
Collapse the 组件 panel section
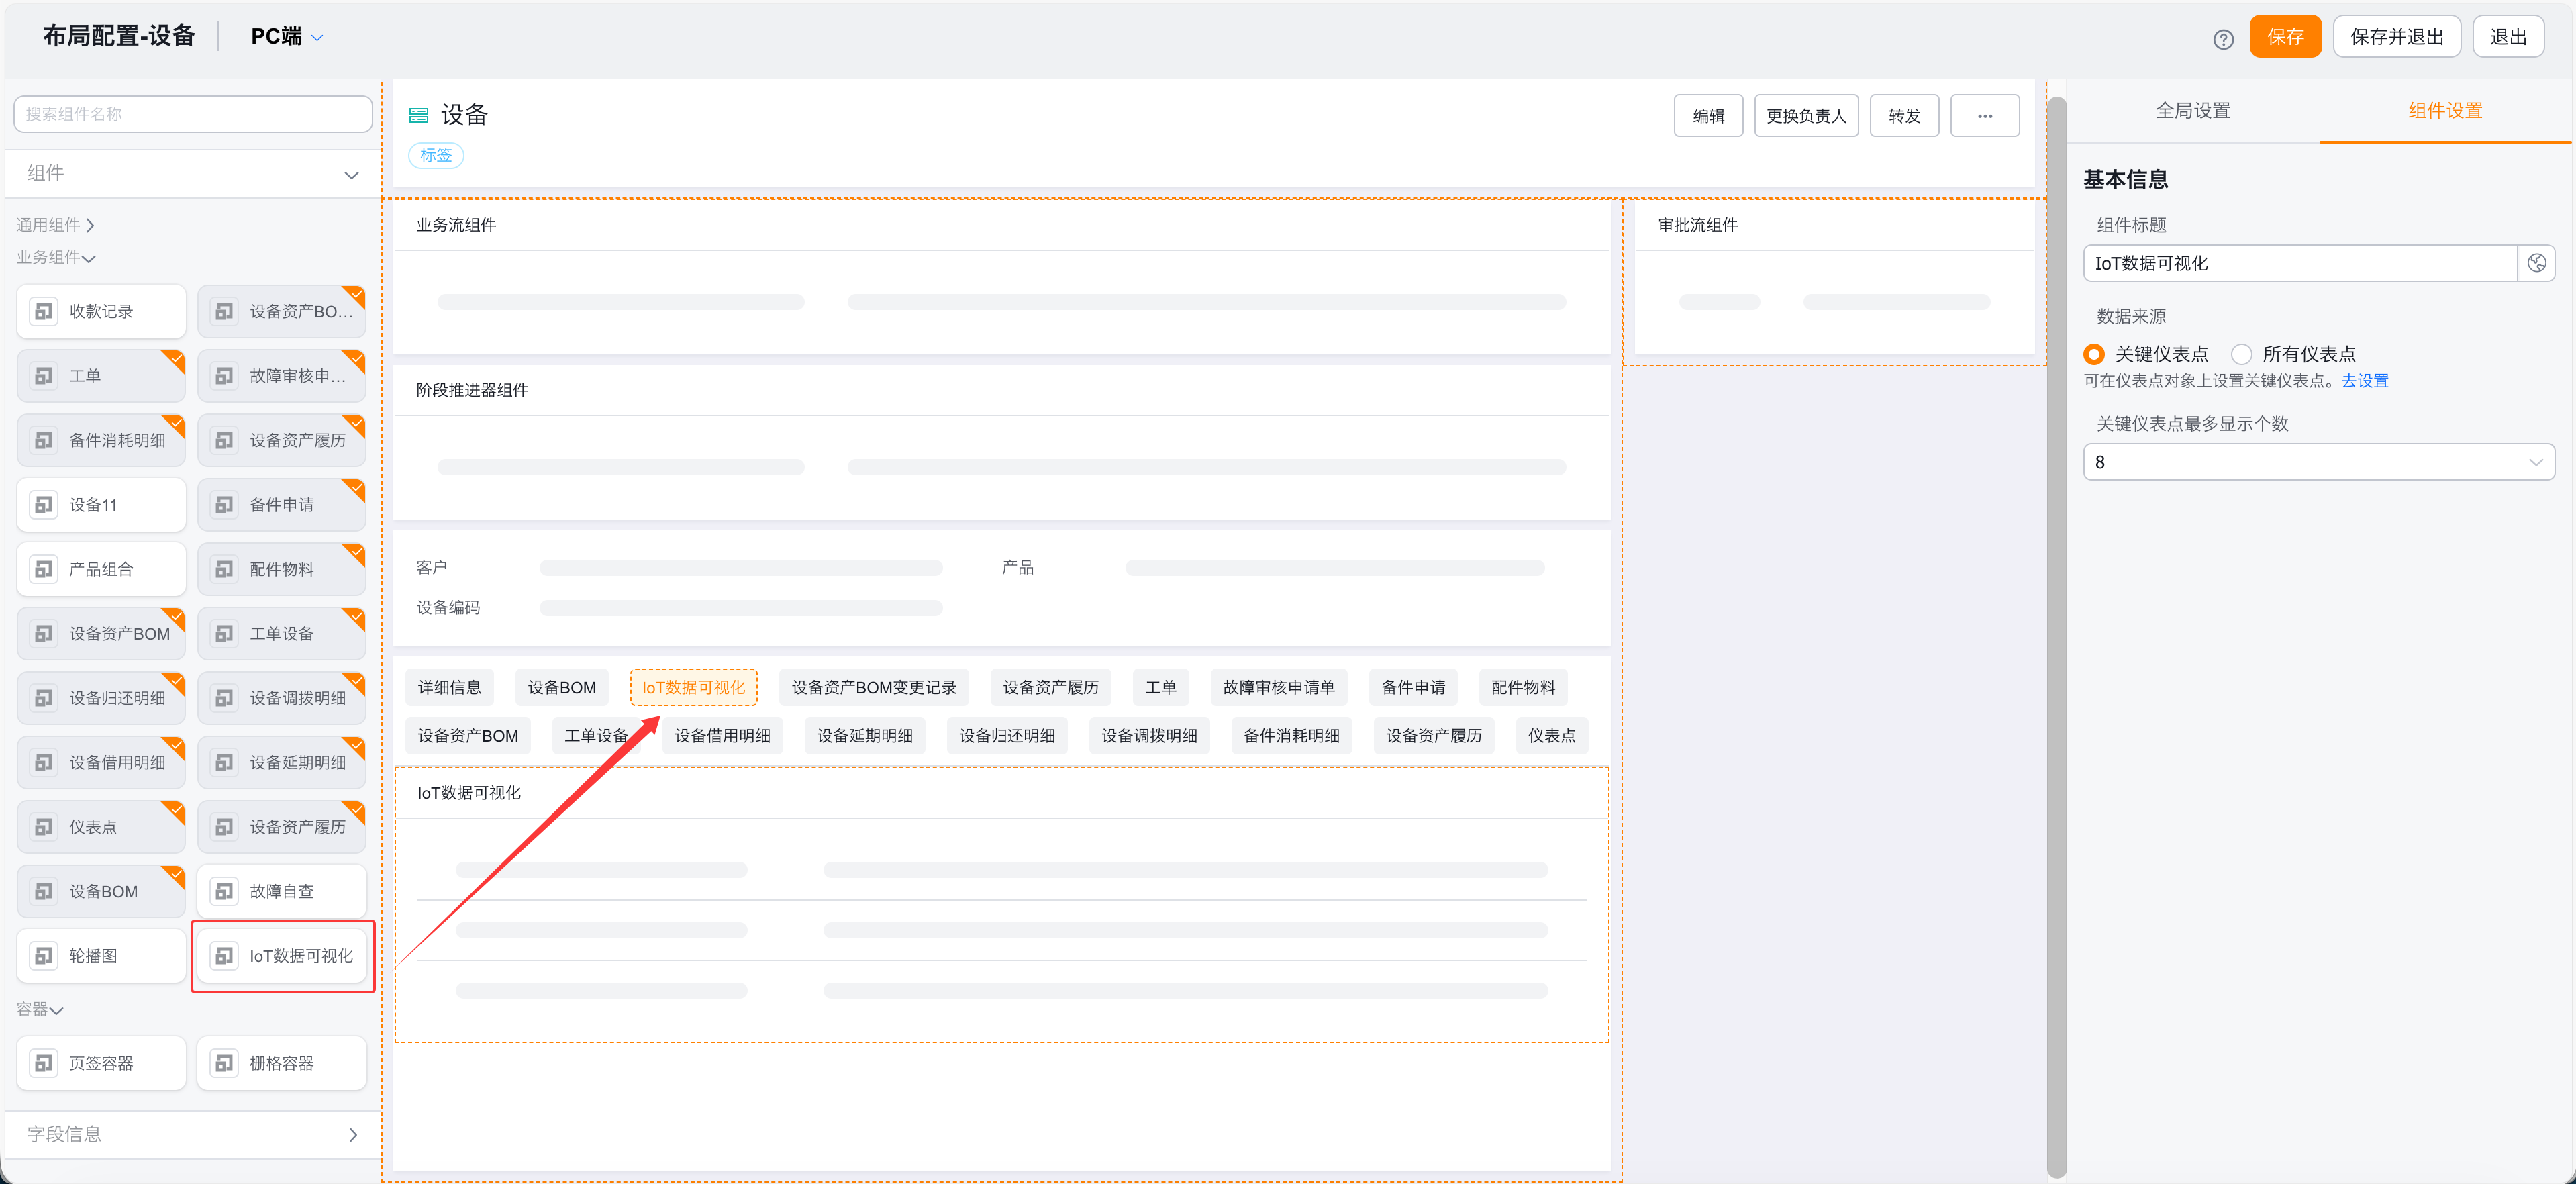click(351, 174)
